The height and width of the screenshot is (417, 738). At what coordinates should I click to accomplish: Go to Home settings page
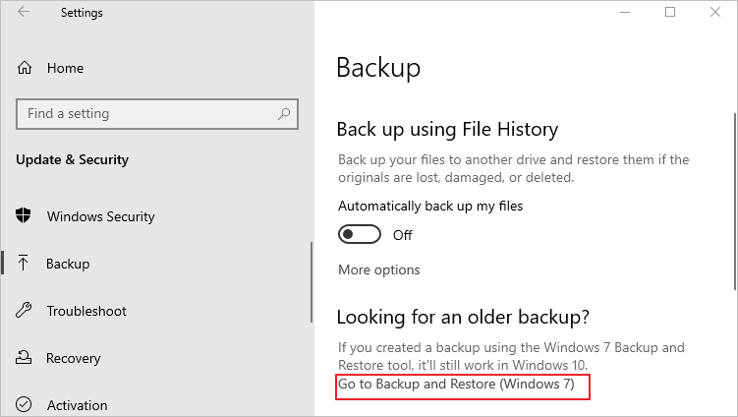click(x=65, y=68)
